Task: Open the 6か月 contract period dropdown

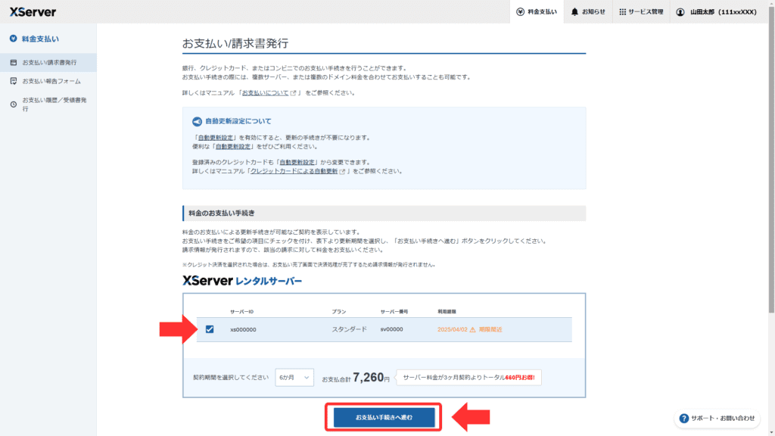Action: pyautogui.click(x=294, y=378)
